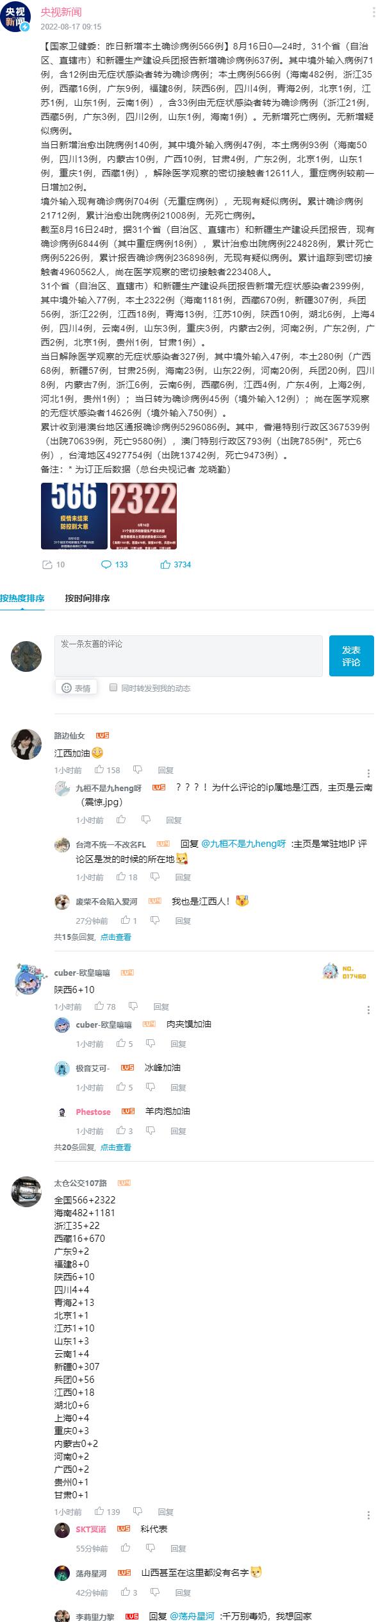Submit with the 发表评论 button
This screenshot has width=376, height=1622.
(351, 656)
